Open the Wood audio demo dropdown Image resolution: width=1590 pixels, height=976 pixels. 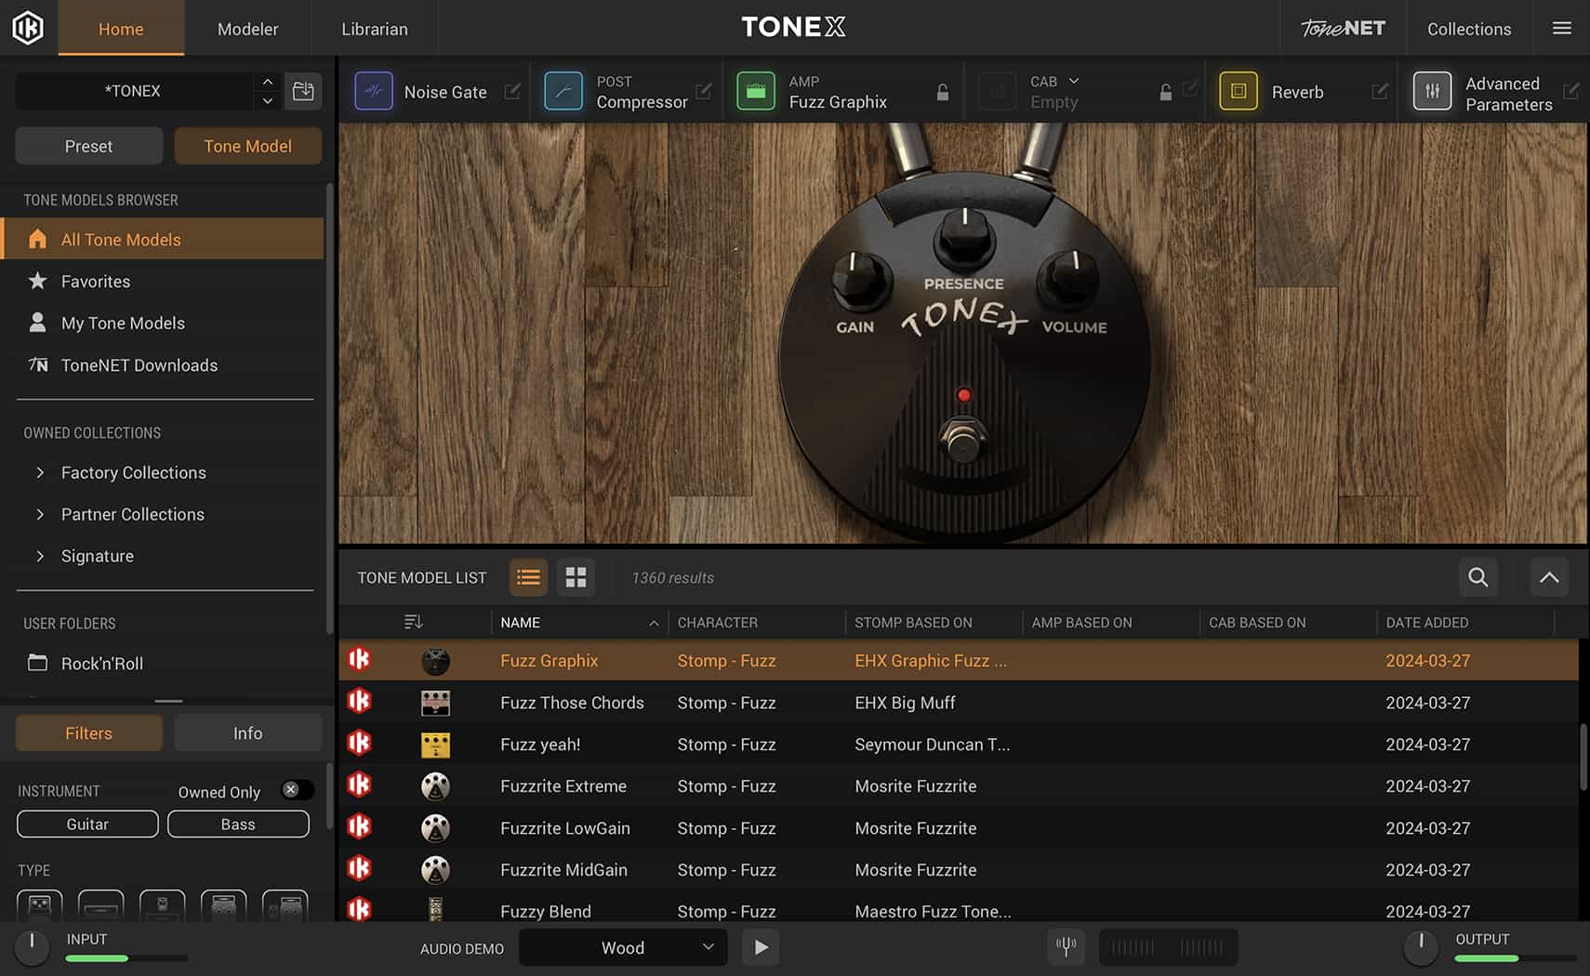click(x=622, y=947)
